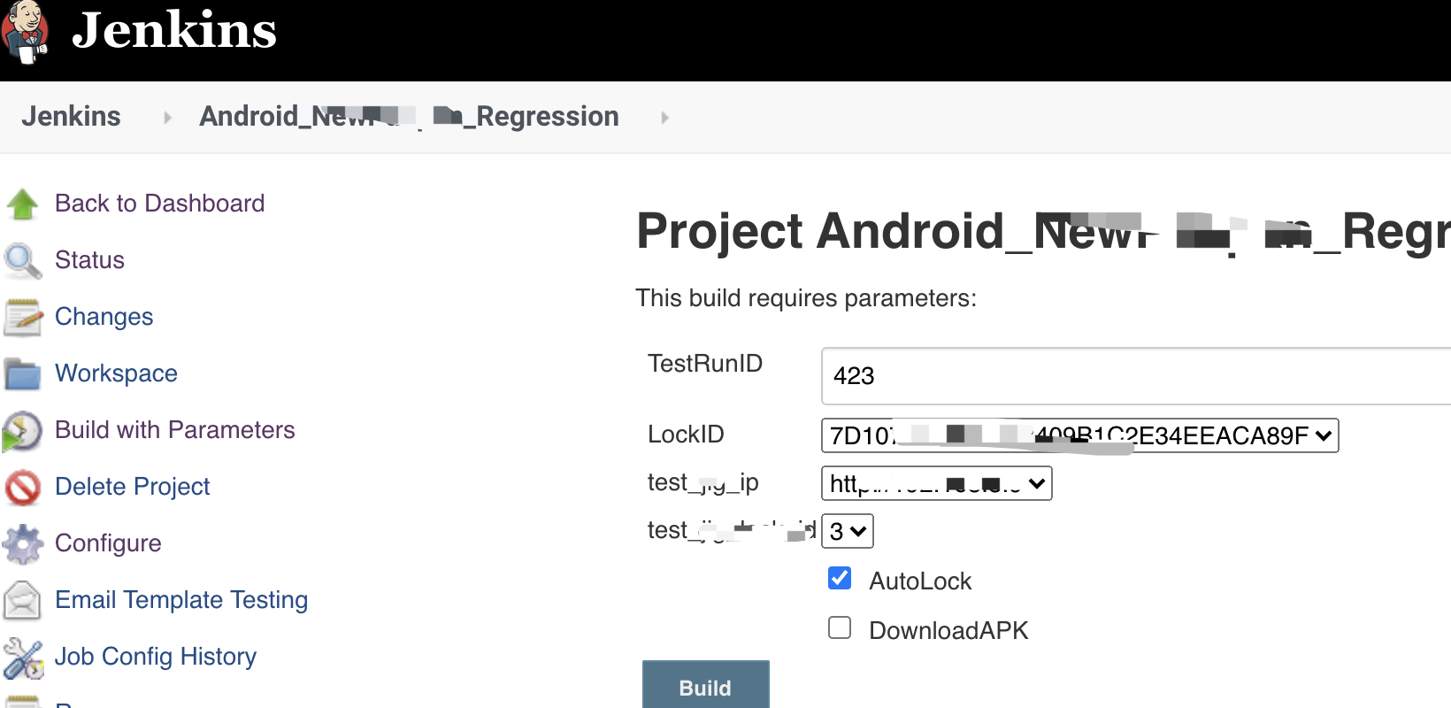Go Back to Dashboard link
The image size is (1451, 708).
159,204
